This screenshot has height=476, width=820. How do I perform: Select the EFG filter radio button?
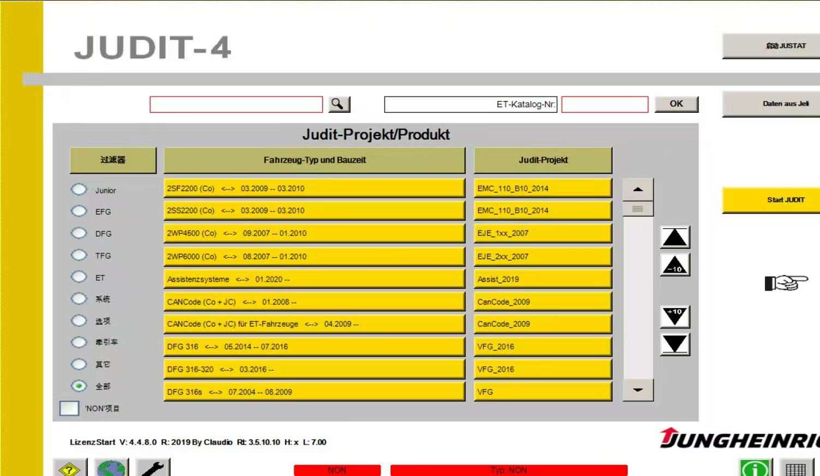(79, 211)
